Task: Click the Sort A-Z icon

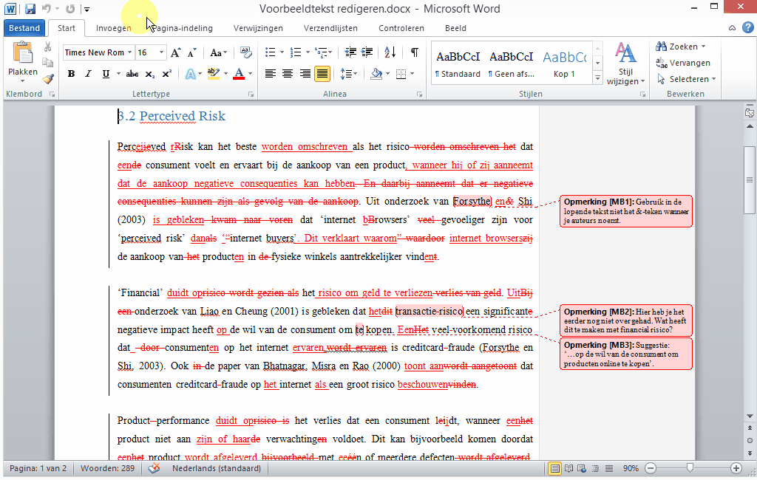Action: click(390, 52)
